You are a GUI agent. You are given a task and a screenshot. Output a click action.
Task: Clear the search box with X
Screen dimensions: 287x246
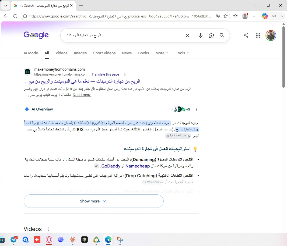point(187,35)
